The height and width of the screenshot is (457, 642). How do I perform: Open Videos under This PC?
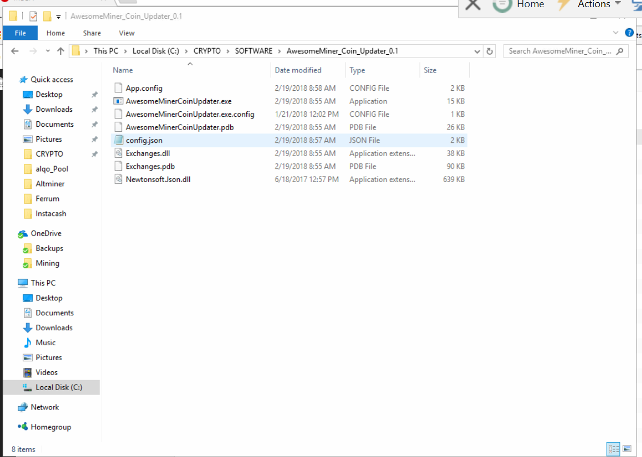tap(46, 373)
